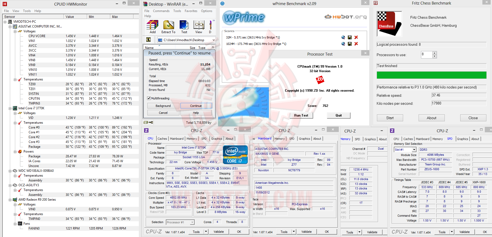Click the Intel Core i7 badge in CPU-Z
This screenshot has height=237, width=492.
(x=235, y=155)
